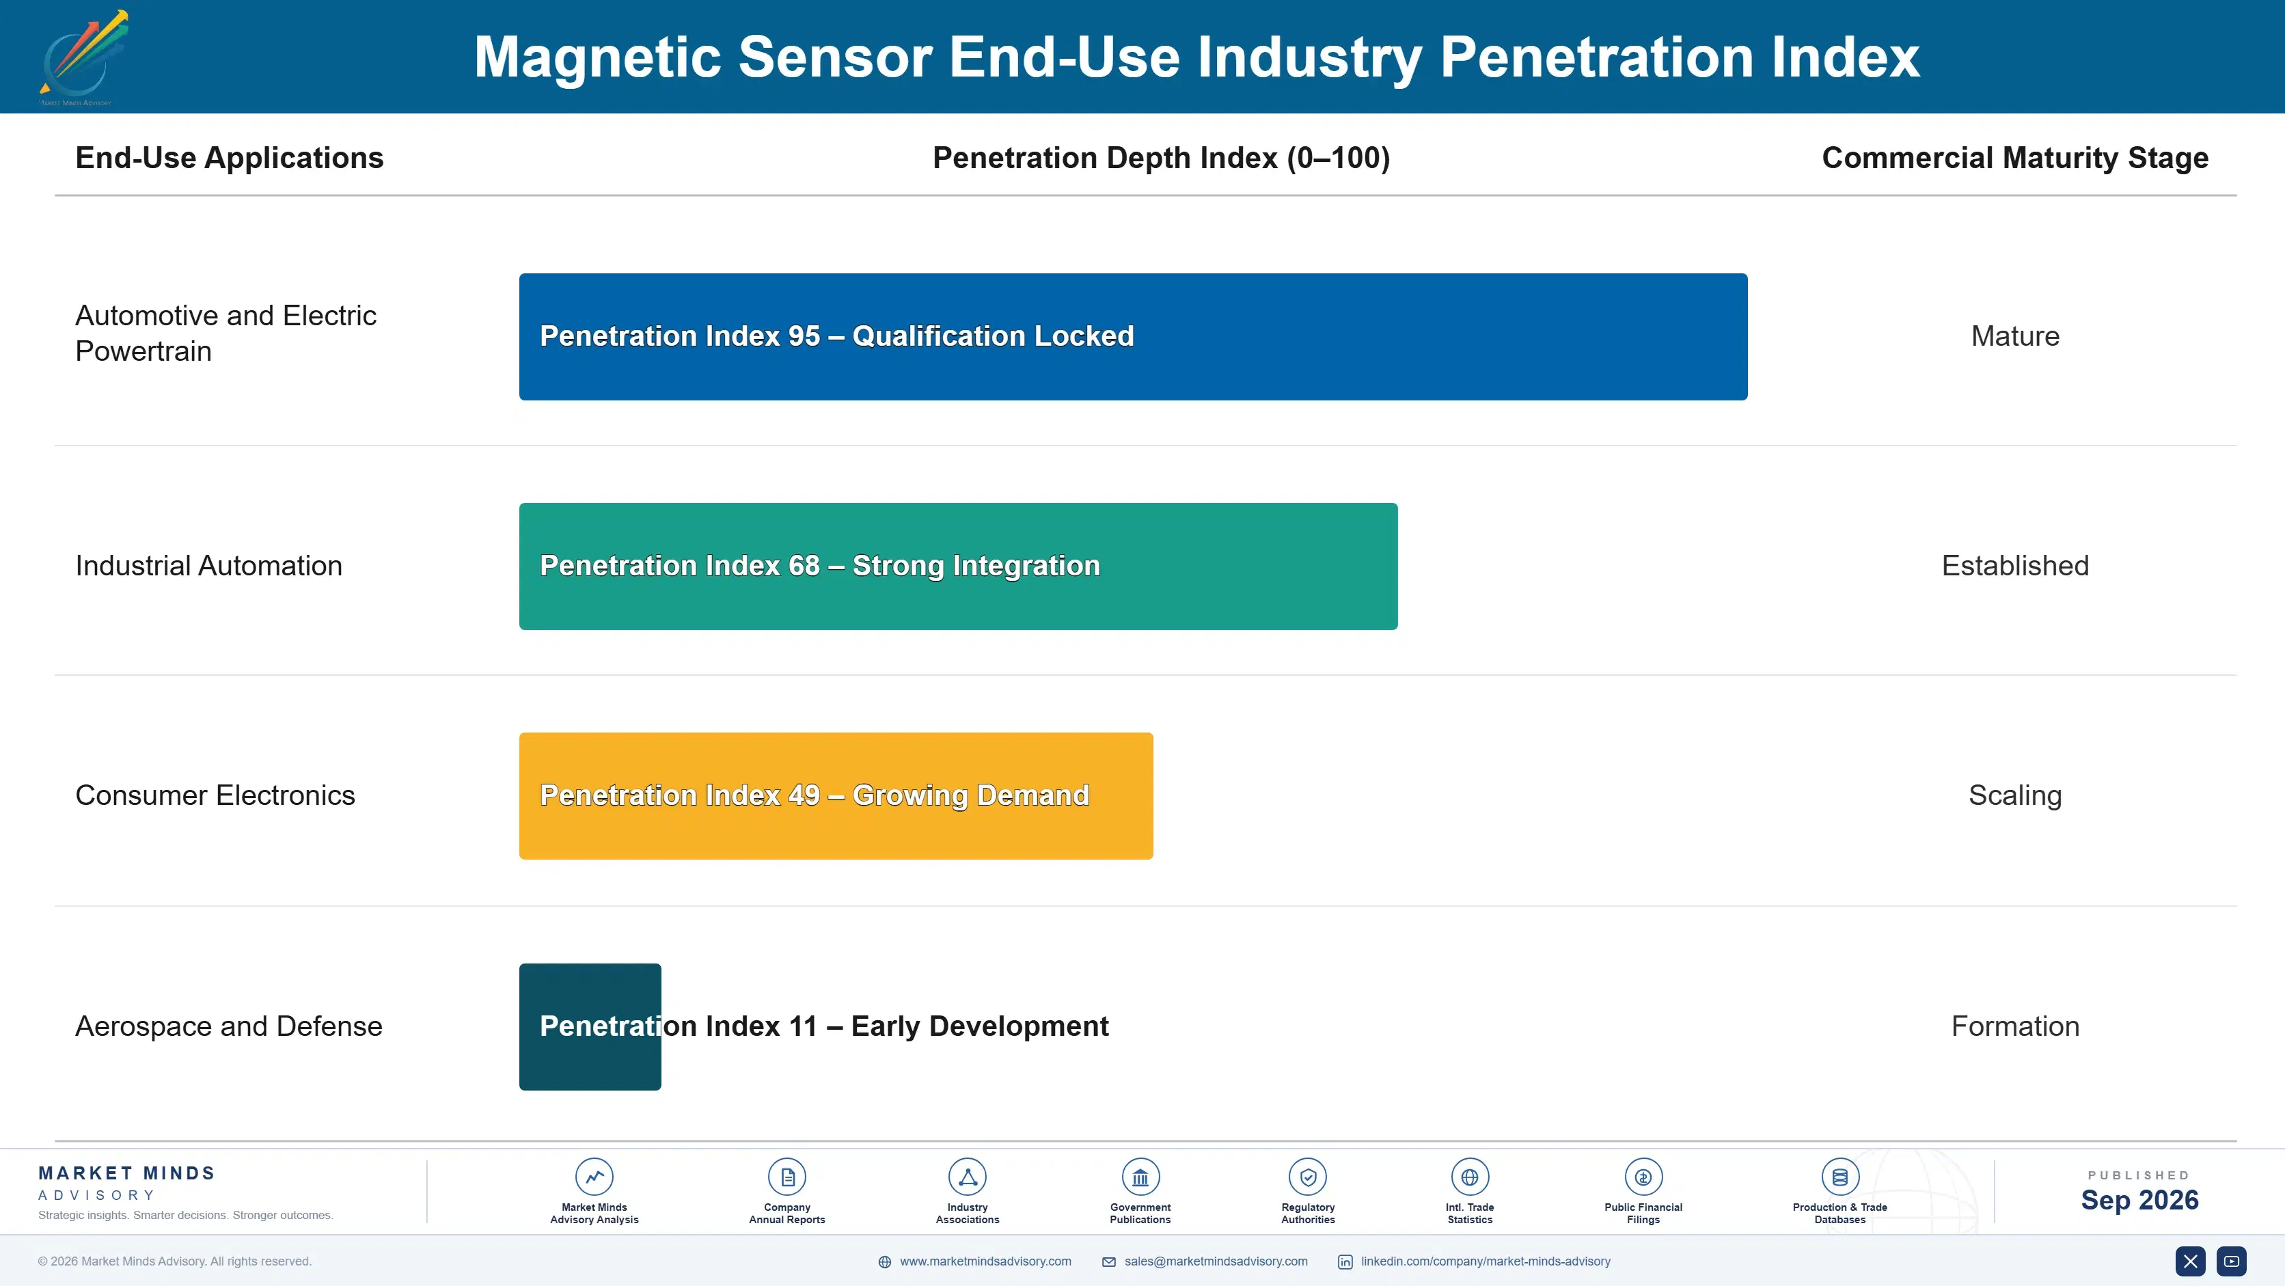The height and width of the screenshot is (1286, 2285).
Task: Click the LinkedIn icon in footer
Action: 1345,1262
